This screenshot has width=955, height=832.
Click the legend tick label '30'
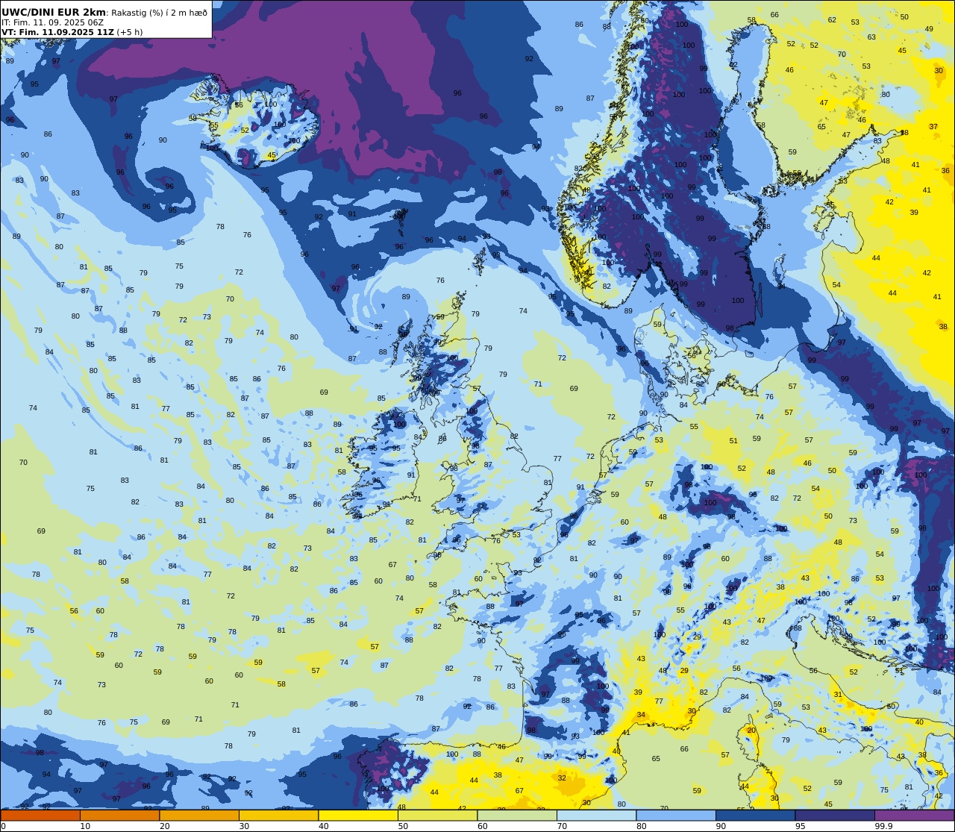click(244, 826)
